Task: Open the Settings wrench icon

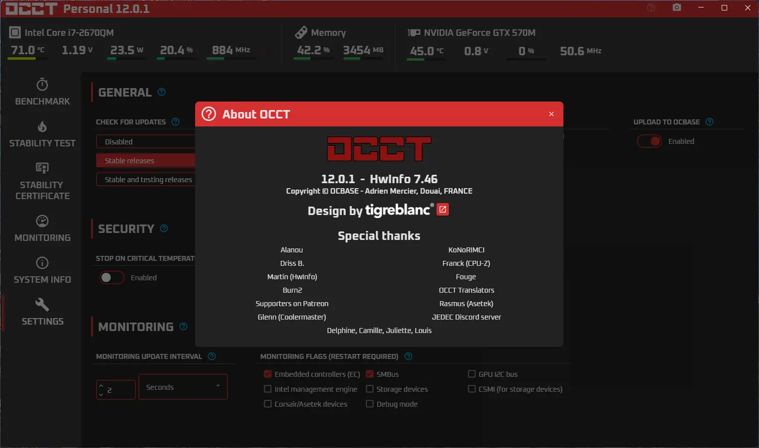Action: pyautogui.click(x=42, y=304)
